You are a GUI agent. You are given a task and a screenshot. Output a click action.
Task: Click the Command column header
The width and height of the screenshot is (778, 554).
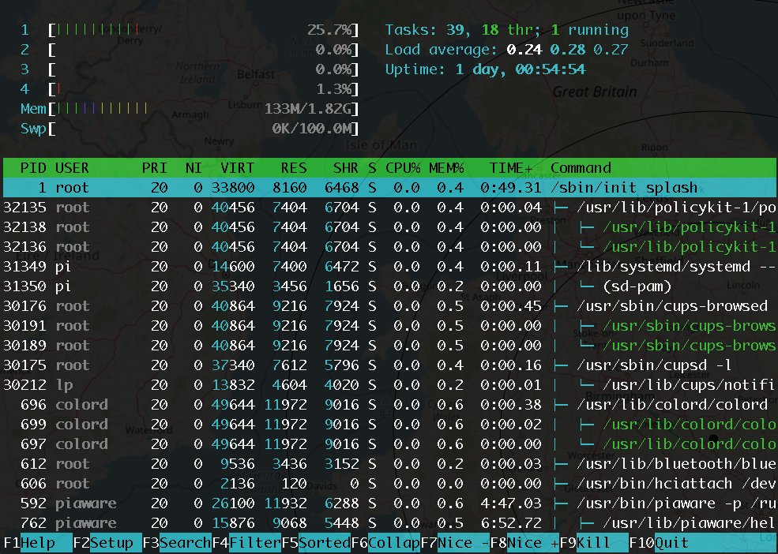tap(581, 168)
